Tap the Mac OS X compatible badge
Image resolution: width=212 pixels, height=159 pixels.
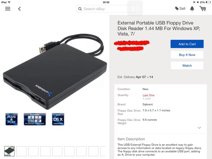58,119
